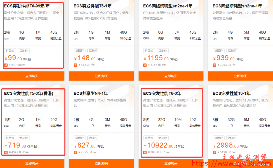The width and height of the screenshot is (273, 168).
Task: Select the 拼团价 tag on the ¥719 card
Action: pyautogui.click(x=10, y=138)
